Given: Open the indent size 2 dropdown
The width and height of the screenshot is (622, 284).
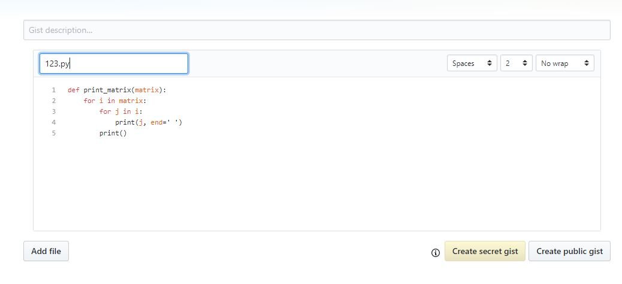Looking at the screenshot, I should (x=516, y=63).
